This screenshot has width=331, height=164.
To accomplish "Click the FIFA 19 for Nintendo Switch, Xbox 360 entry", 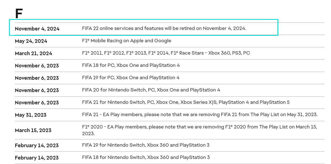I will tap(146, 145).
